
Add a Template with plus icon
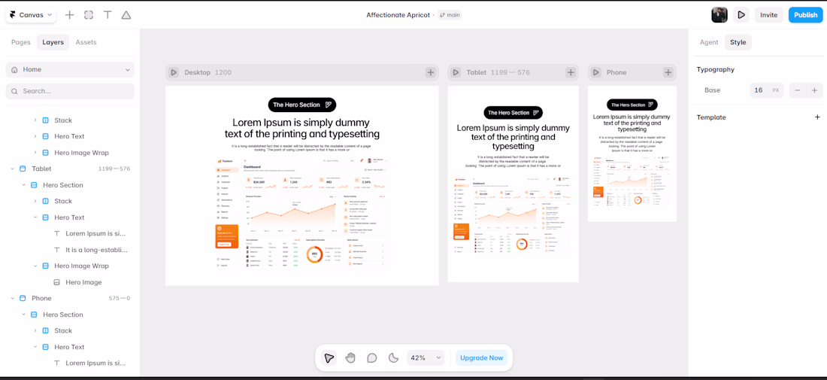(817, 117)
